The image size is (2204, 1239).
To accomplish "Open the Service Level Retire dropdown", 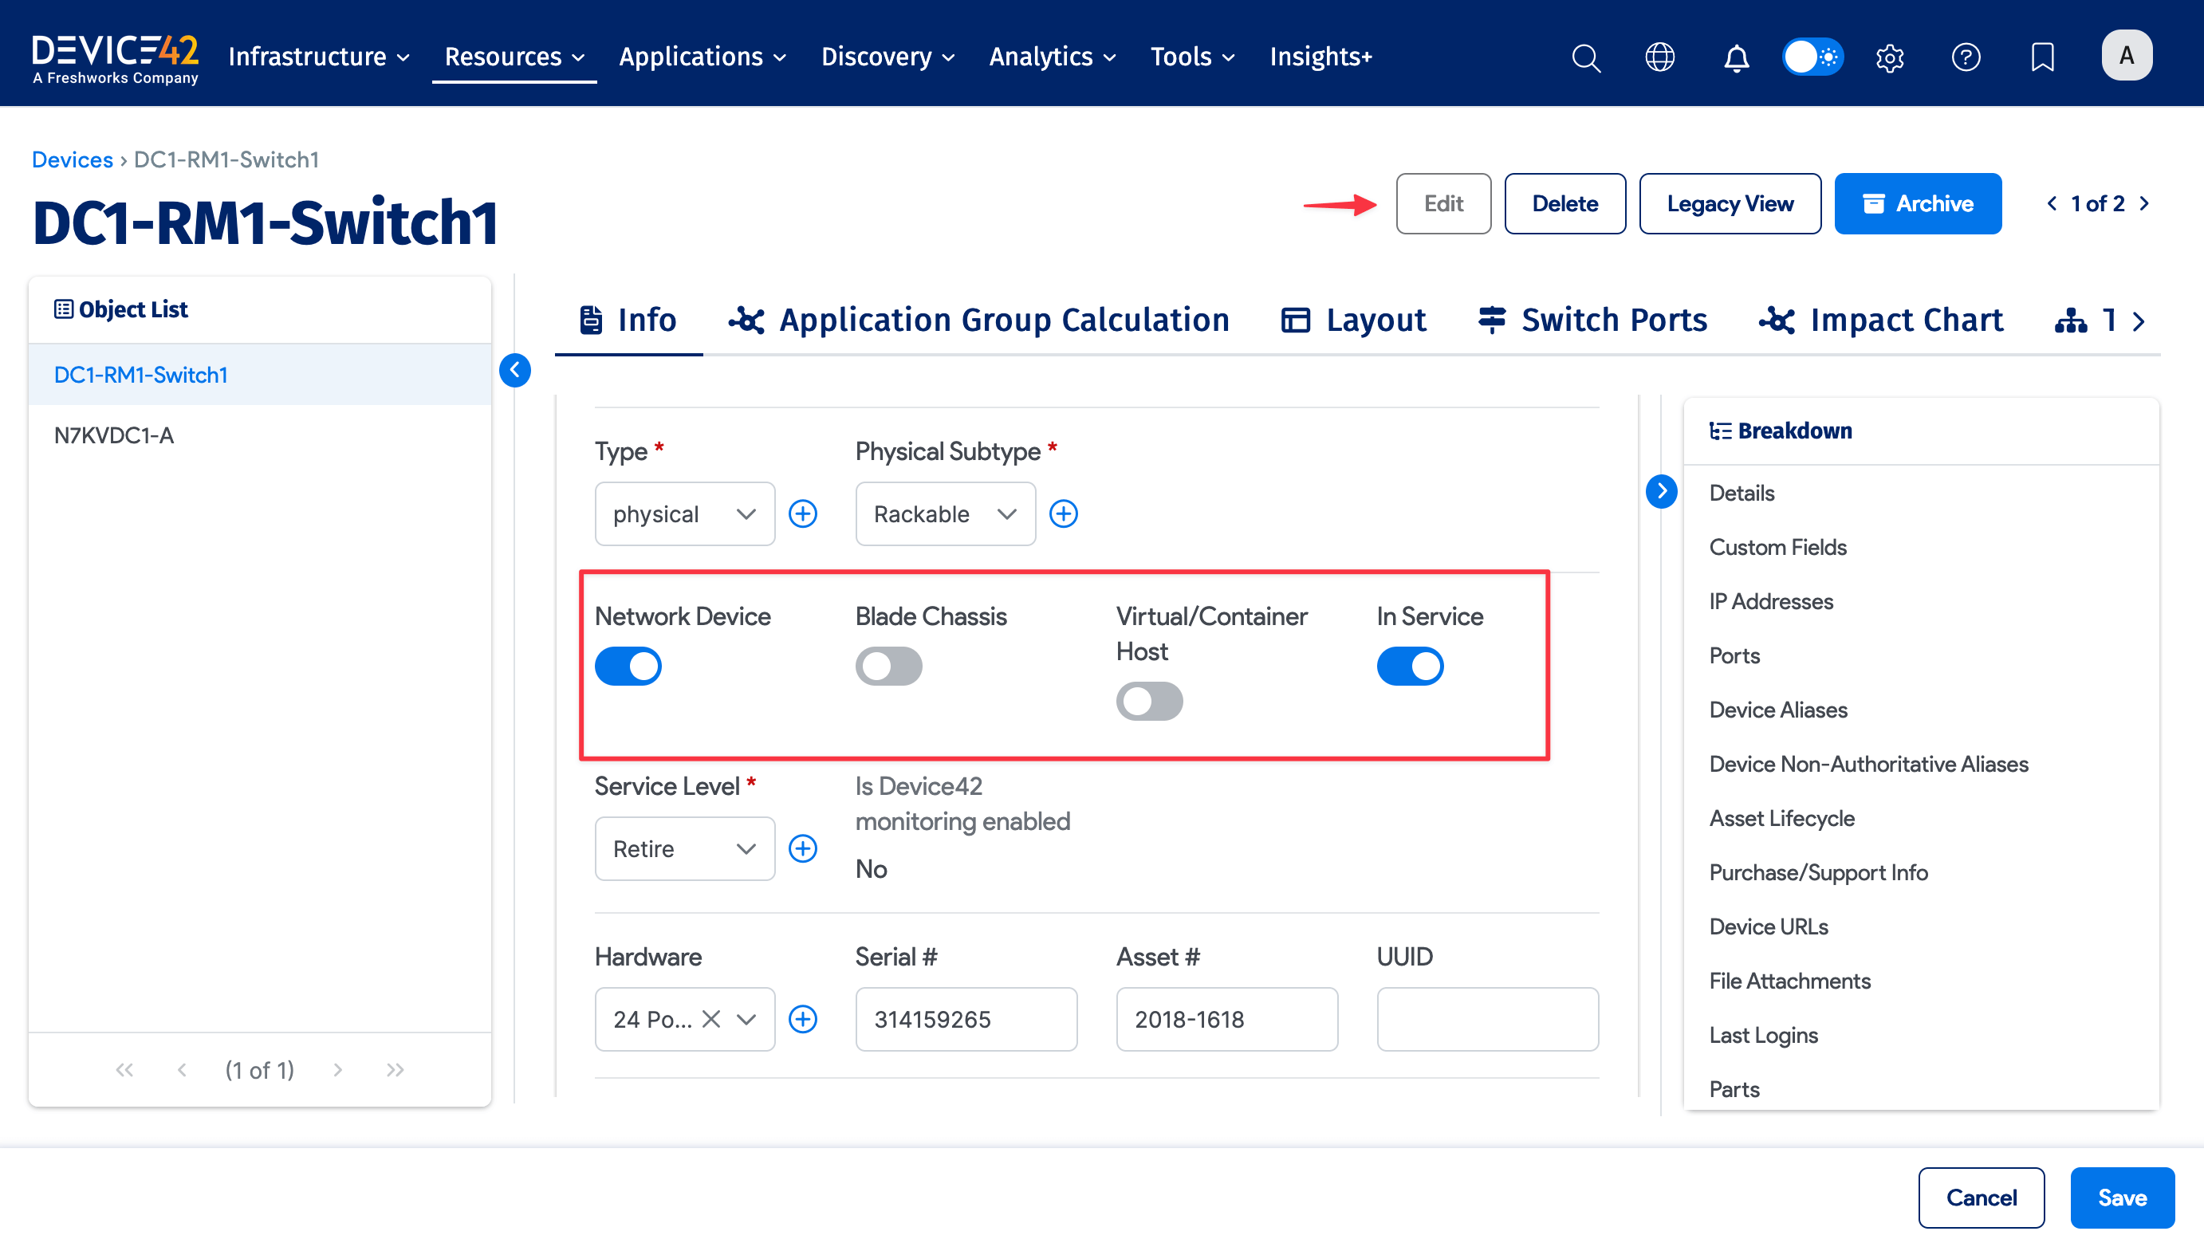I will [x=684, y=849].
